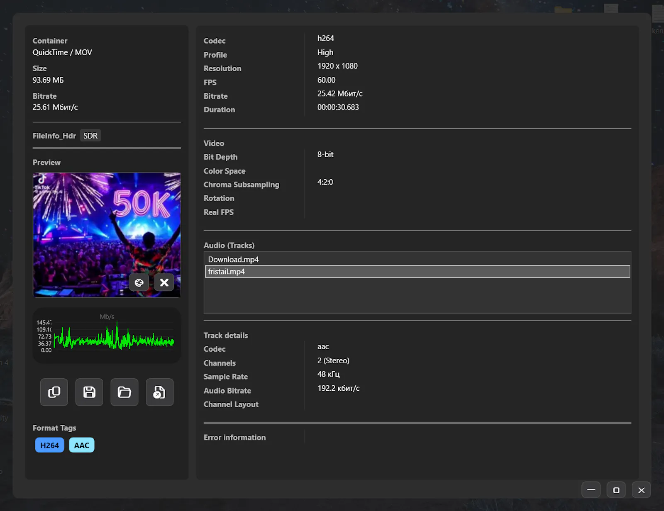Click the 50K concert preview thumbnail
Screen dimensions: 664x511
[107, 235]
